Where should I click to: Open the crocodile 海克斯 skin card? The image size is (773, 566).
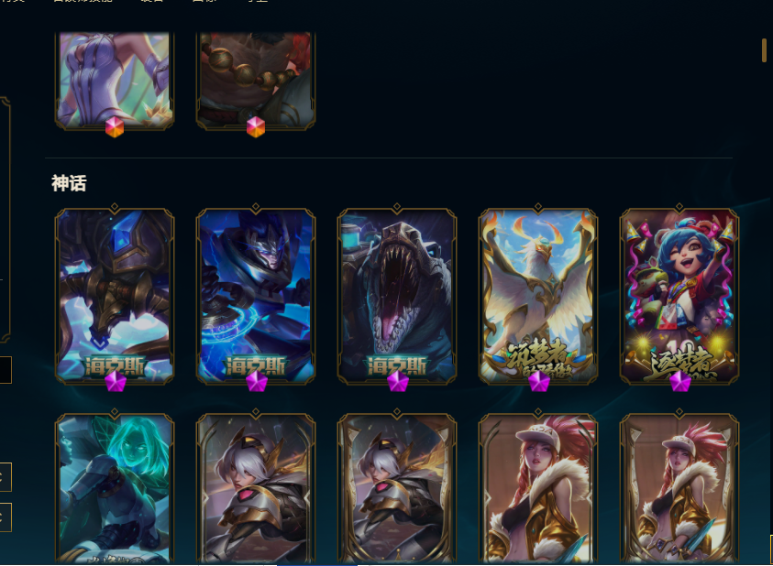pyautogui.click(x=397, y=296)
